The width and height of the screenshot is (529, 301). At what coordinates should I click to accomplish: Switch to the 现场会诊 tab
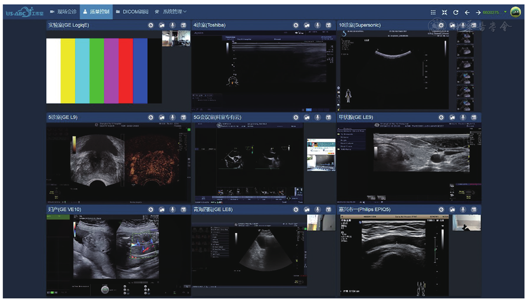pyautogui.click(x=63, y=12)
